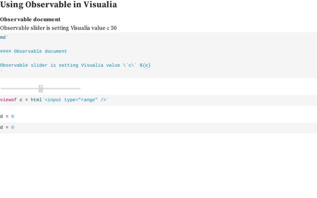Click the variable "c" after viewof

click(x=21, y=100)
